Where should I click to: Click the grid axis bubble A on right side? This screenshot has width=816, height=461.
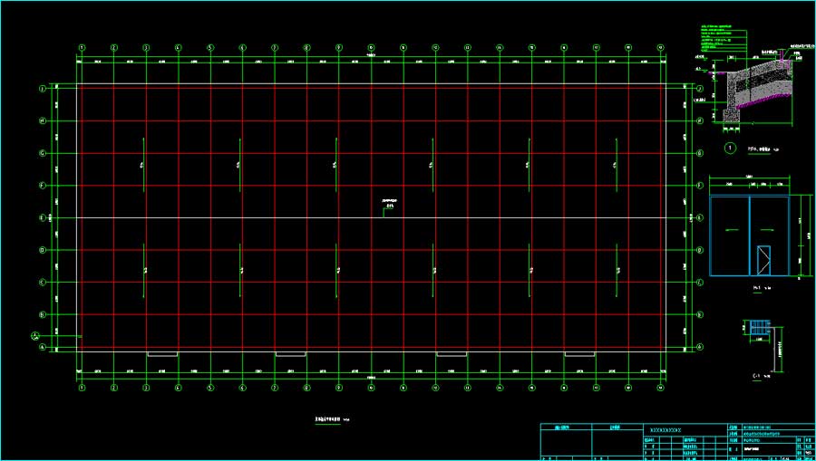point(700,346)
